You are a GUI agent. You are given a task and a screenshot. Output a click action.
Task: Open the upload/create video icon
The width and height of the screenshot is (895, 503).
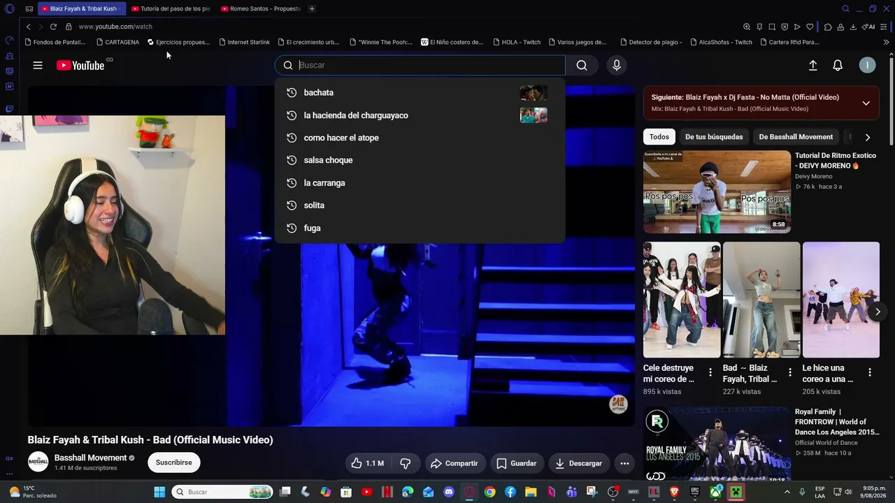813,65
